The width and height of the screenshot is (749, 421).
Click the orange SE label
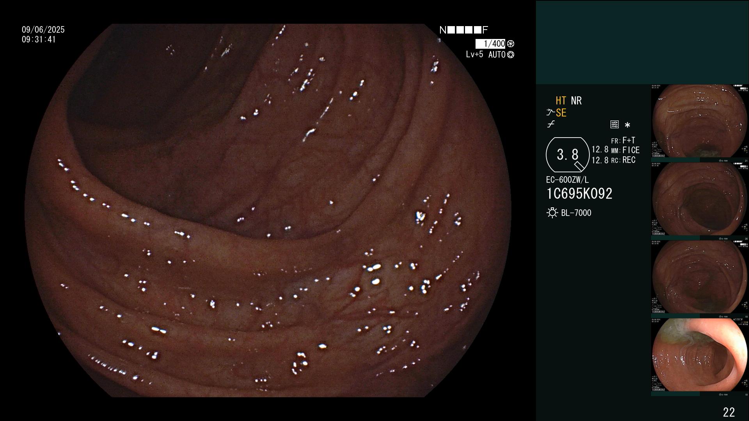(x=561, y=113)
